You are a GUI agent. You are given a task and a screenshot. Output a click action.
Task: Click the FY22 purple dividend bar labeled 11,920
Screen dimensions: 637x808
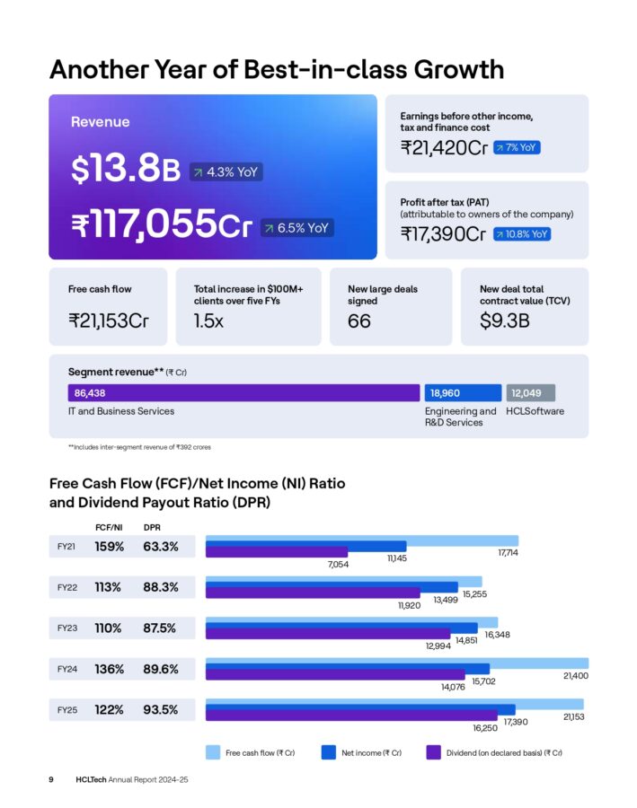coord(313,593)
